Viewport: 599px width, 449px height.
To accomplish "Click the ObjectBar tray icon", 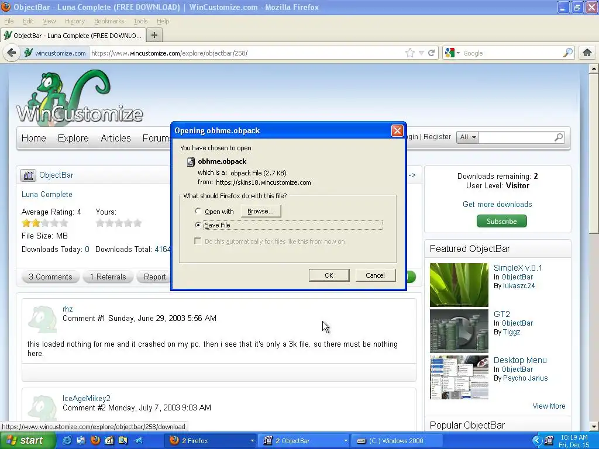I will 549,440.
